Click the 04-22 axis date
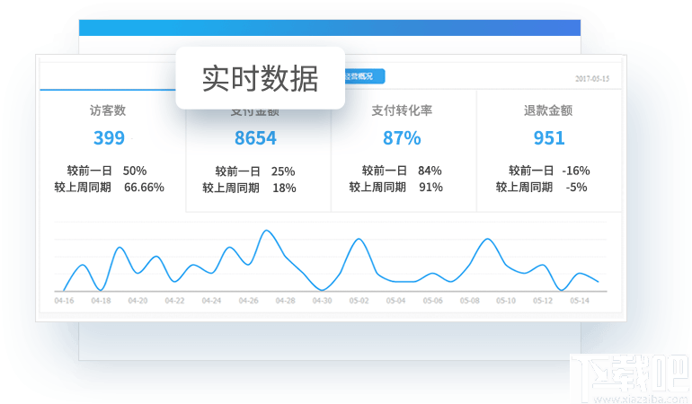 [x=174, y=301]
